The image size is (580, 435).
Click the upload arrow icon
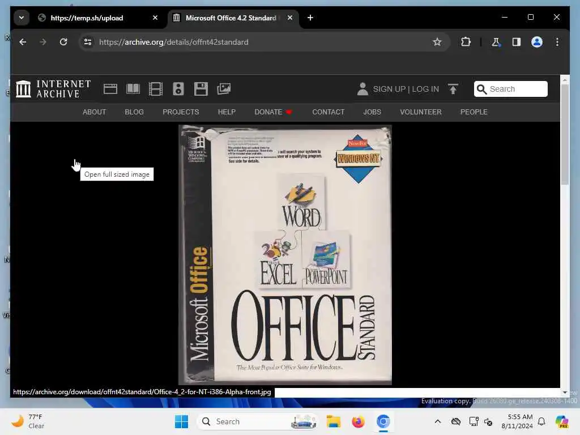tap(453, 89)
